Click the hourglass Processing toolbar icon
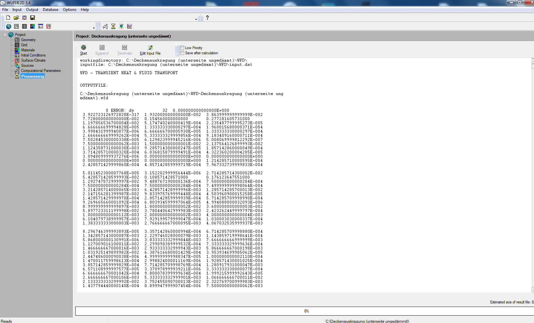The image size is (534, 323). [113, 26]
